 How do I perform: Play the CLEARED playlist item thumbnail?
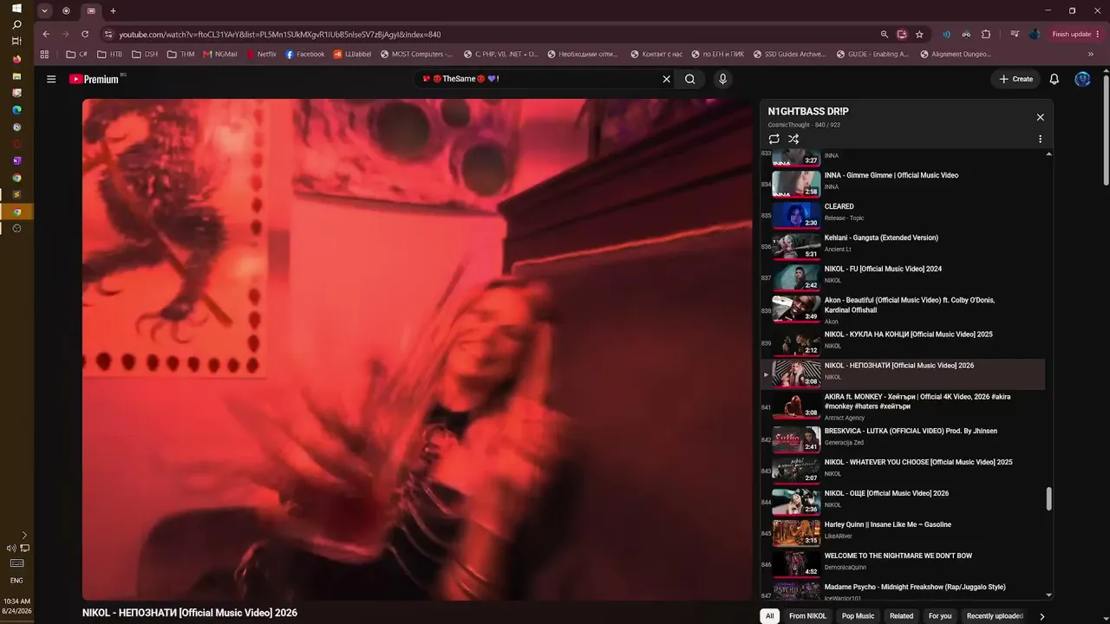point(796,215)
